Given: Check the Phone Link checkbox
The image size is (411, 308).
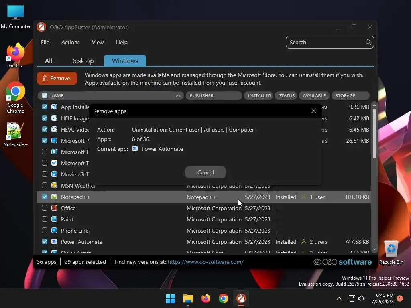Looking at the screenshot, I should tap(45, 231).
